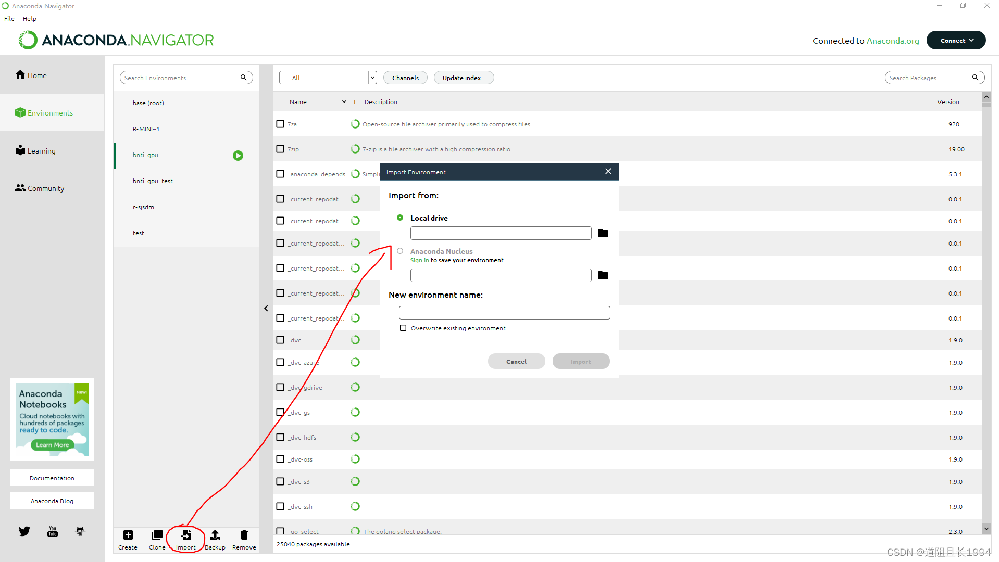
Task: Collapse the environments panel arrow
Action: click(266, 309)
